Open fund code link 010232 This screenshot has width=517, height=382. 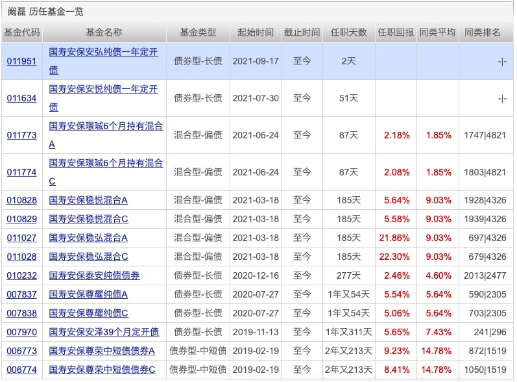tap(22, 275)
